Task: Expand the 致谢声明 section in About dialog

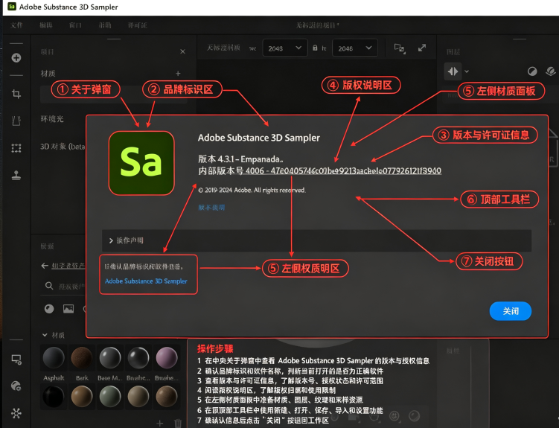Action: tap(316, 240)
